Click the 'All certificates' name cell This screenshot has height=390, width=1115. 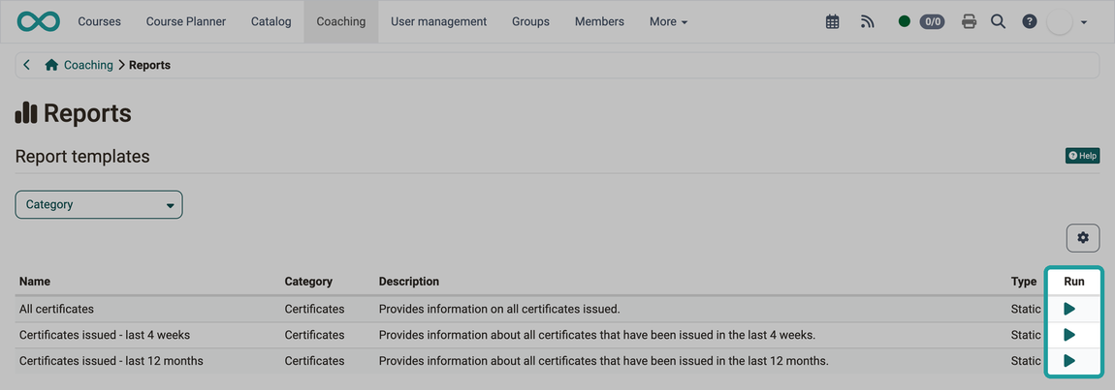57,309
